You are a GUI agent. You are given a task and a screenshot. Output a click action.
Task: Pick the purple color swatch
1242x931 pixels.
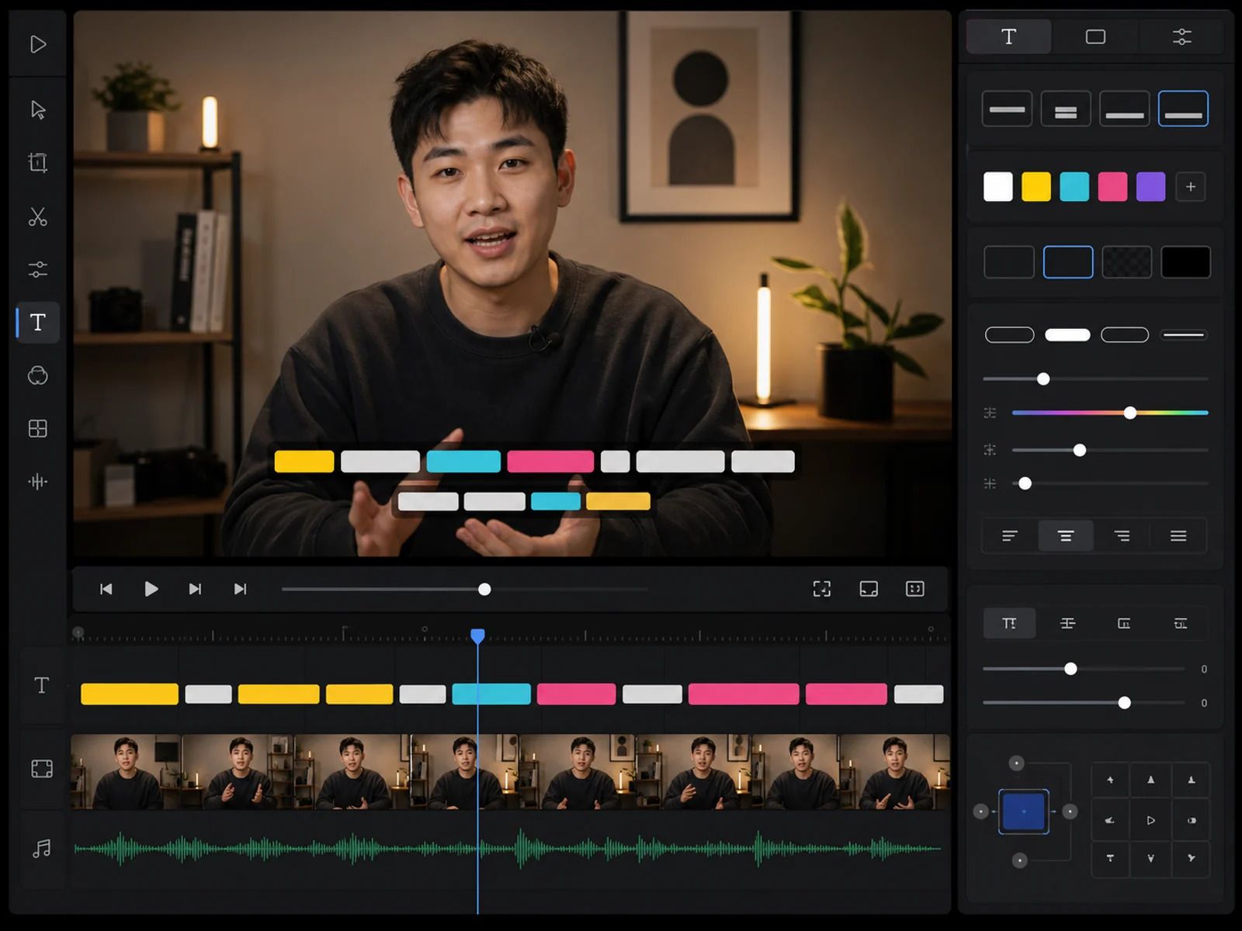click(x=1150, y=187)
